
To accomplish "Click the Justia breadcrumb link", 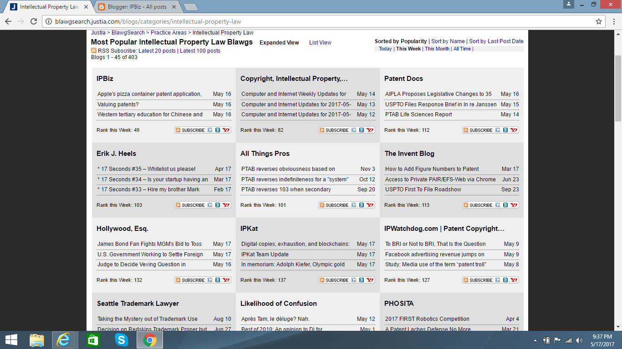I will pos(98,33).
